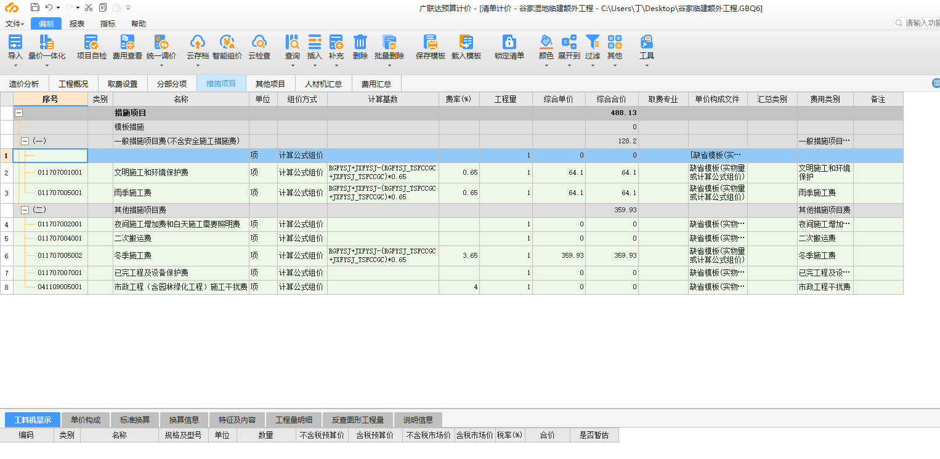
Task: Select code cell 041109005001
Action: (60, 287)
